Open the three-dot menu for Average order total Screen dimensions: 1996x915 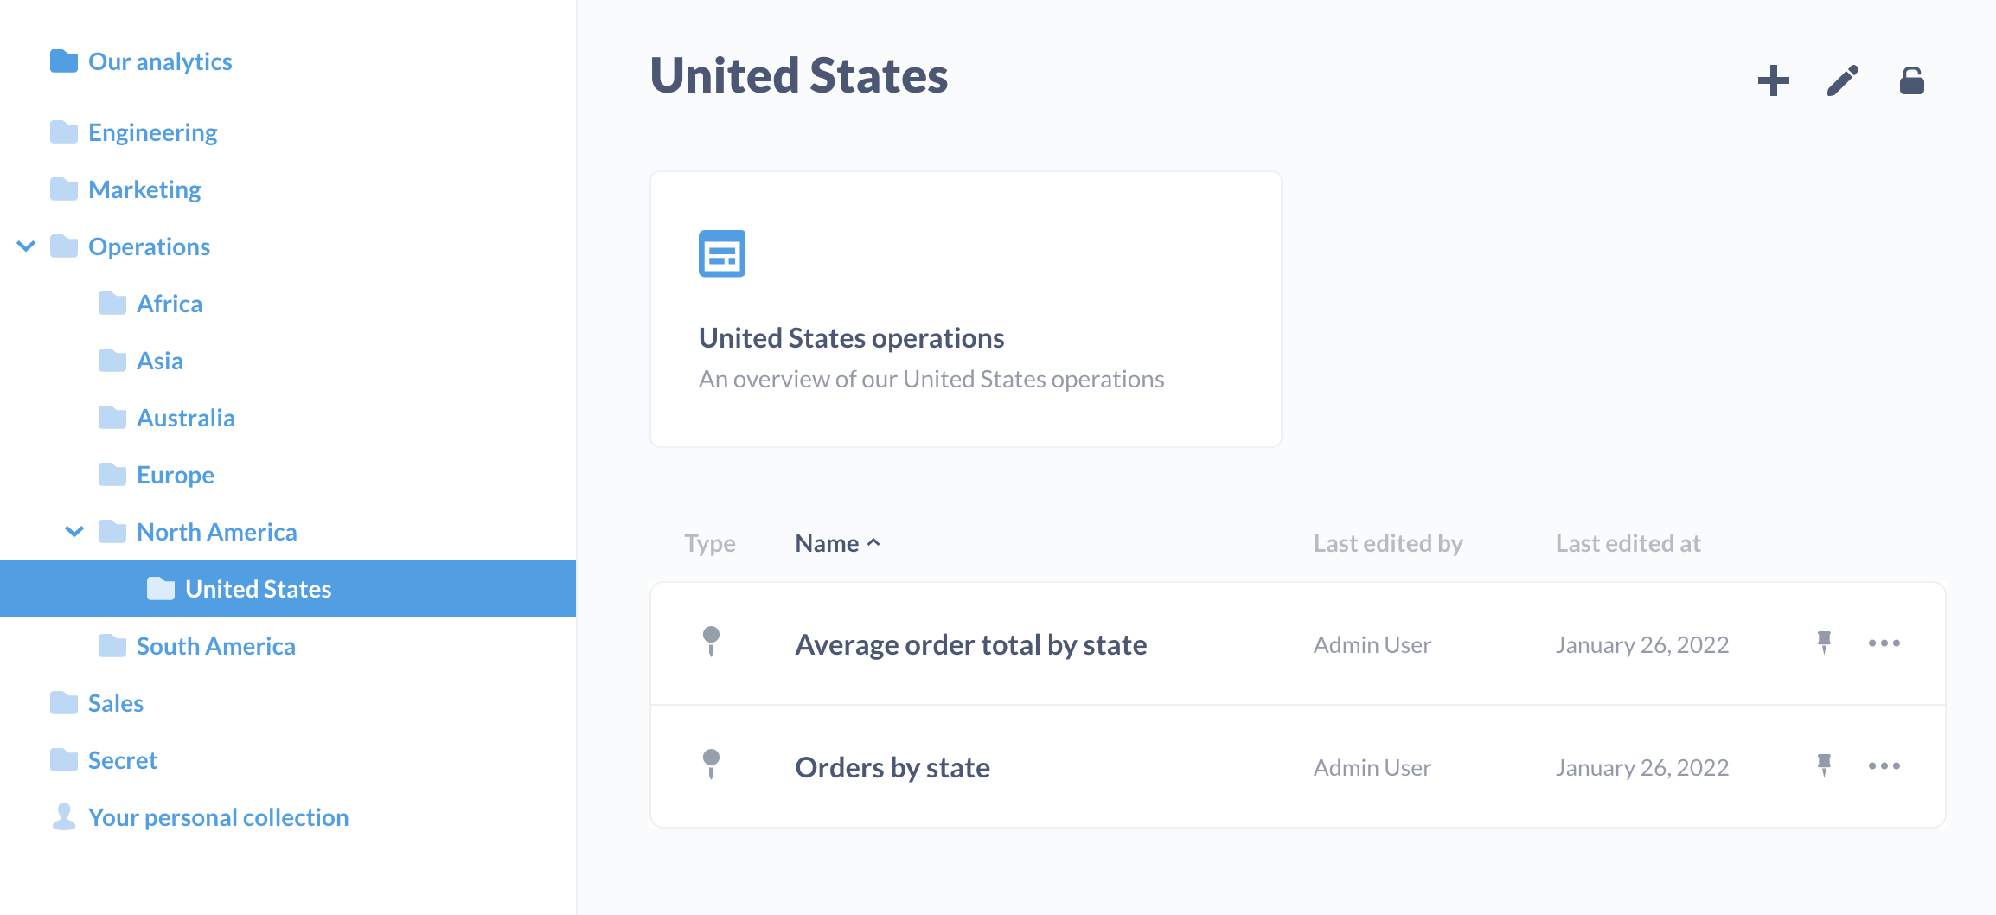point(1884,643)
